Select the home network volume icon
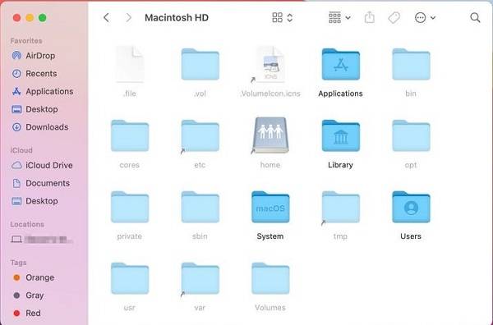The image size is (493, 325). [x=270, y=135]
